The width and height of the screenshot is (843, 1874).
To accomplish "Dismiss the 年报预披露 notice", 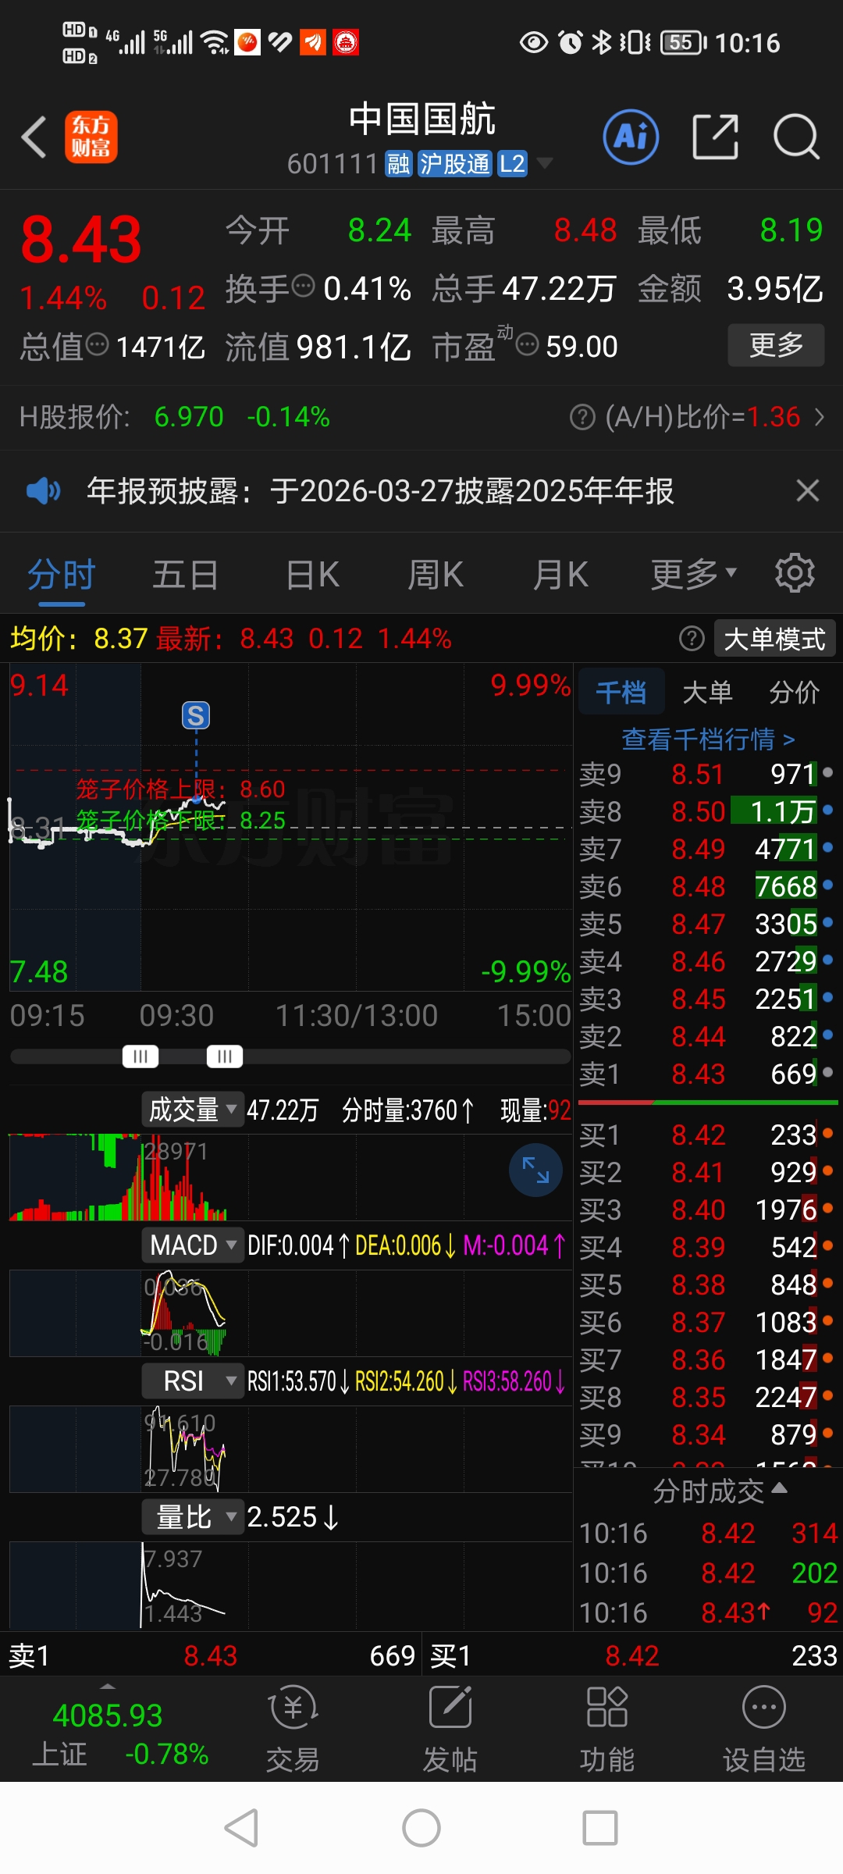I will pos(807,490).
